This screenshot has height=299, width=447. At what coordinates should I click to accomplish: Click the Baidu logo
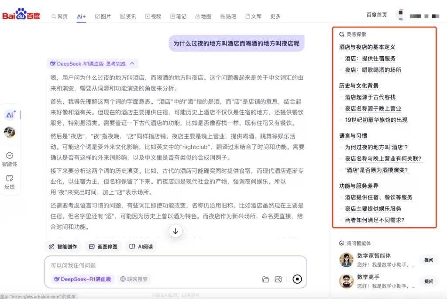click(21, 14)
